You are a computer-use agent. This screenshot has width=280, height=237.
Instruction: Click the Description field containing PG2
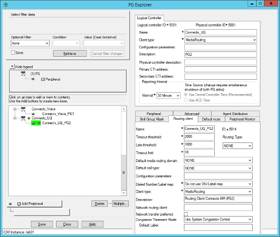coord(220,54)
